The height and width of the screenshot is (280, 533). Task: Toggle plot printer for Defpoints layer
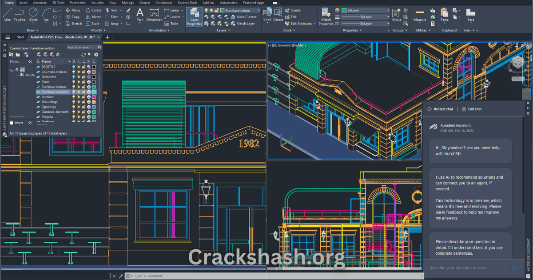pyautogui.click(x=89, y=77)
